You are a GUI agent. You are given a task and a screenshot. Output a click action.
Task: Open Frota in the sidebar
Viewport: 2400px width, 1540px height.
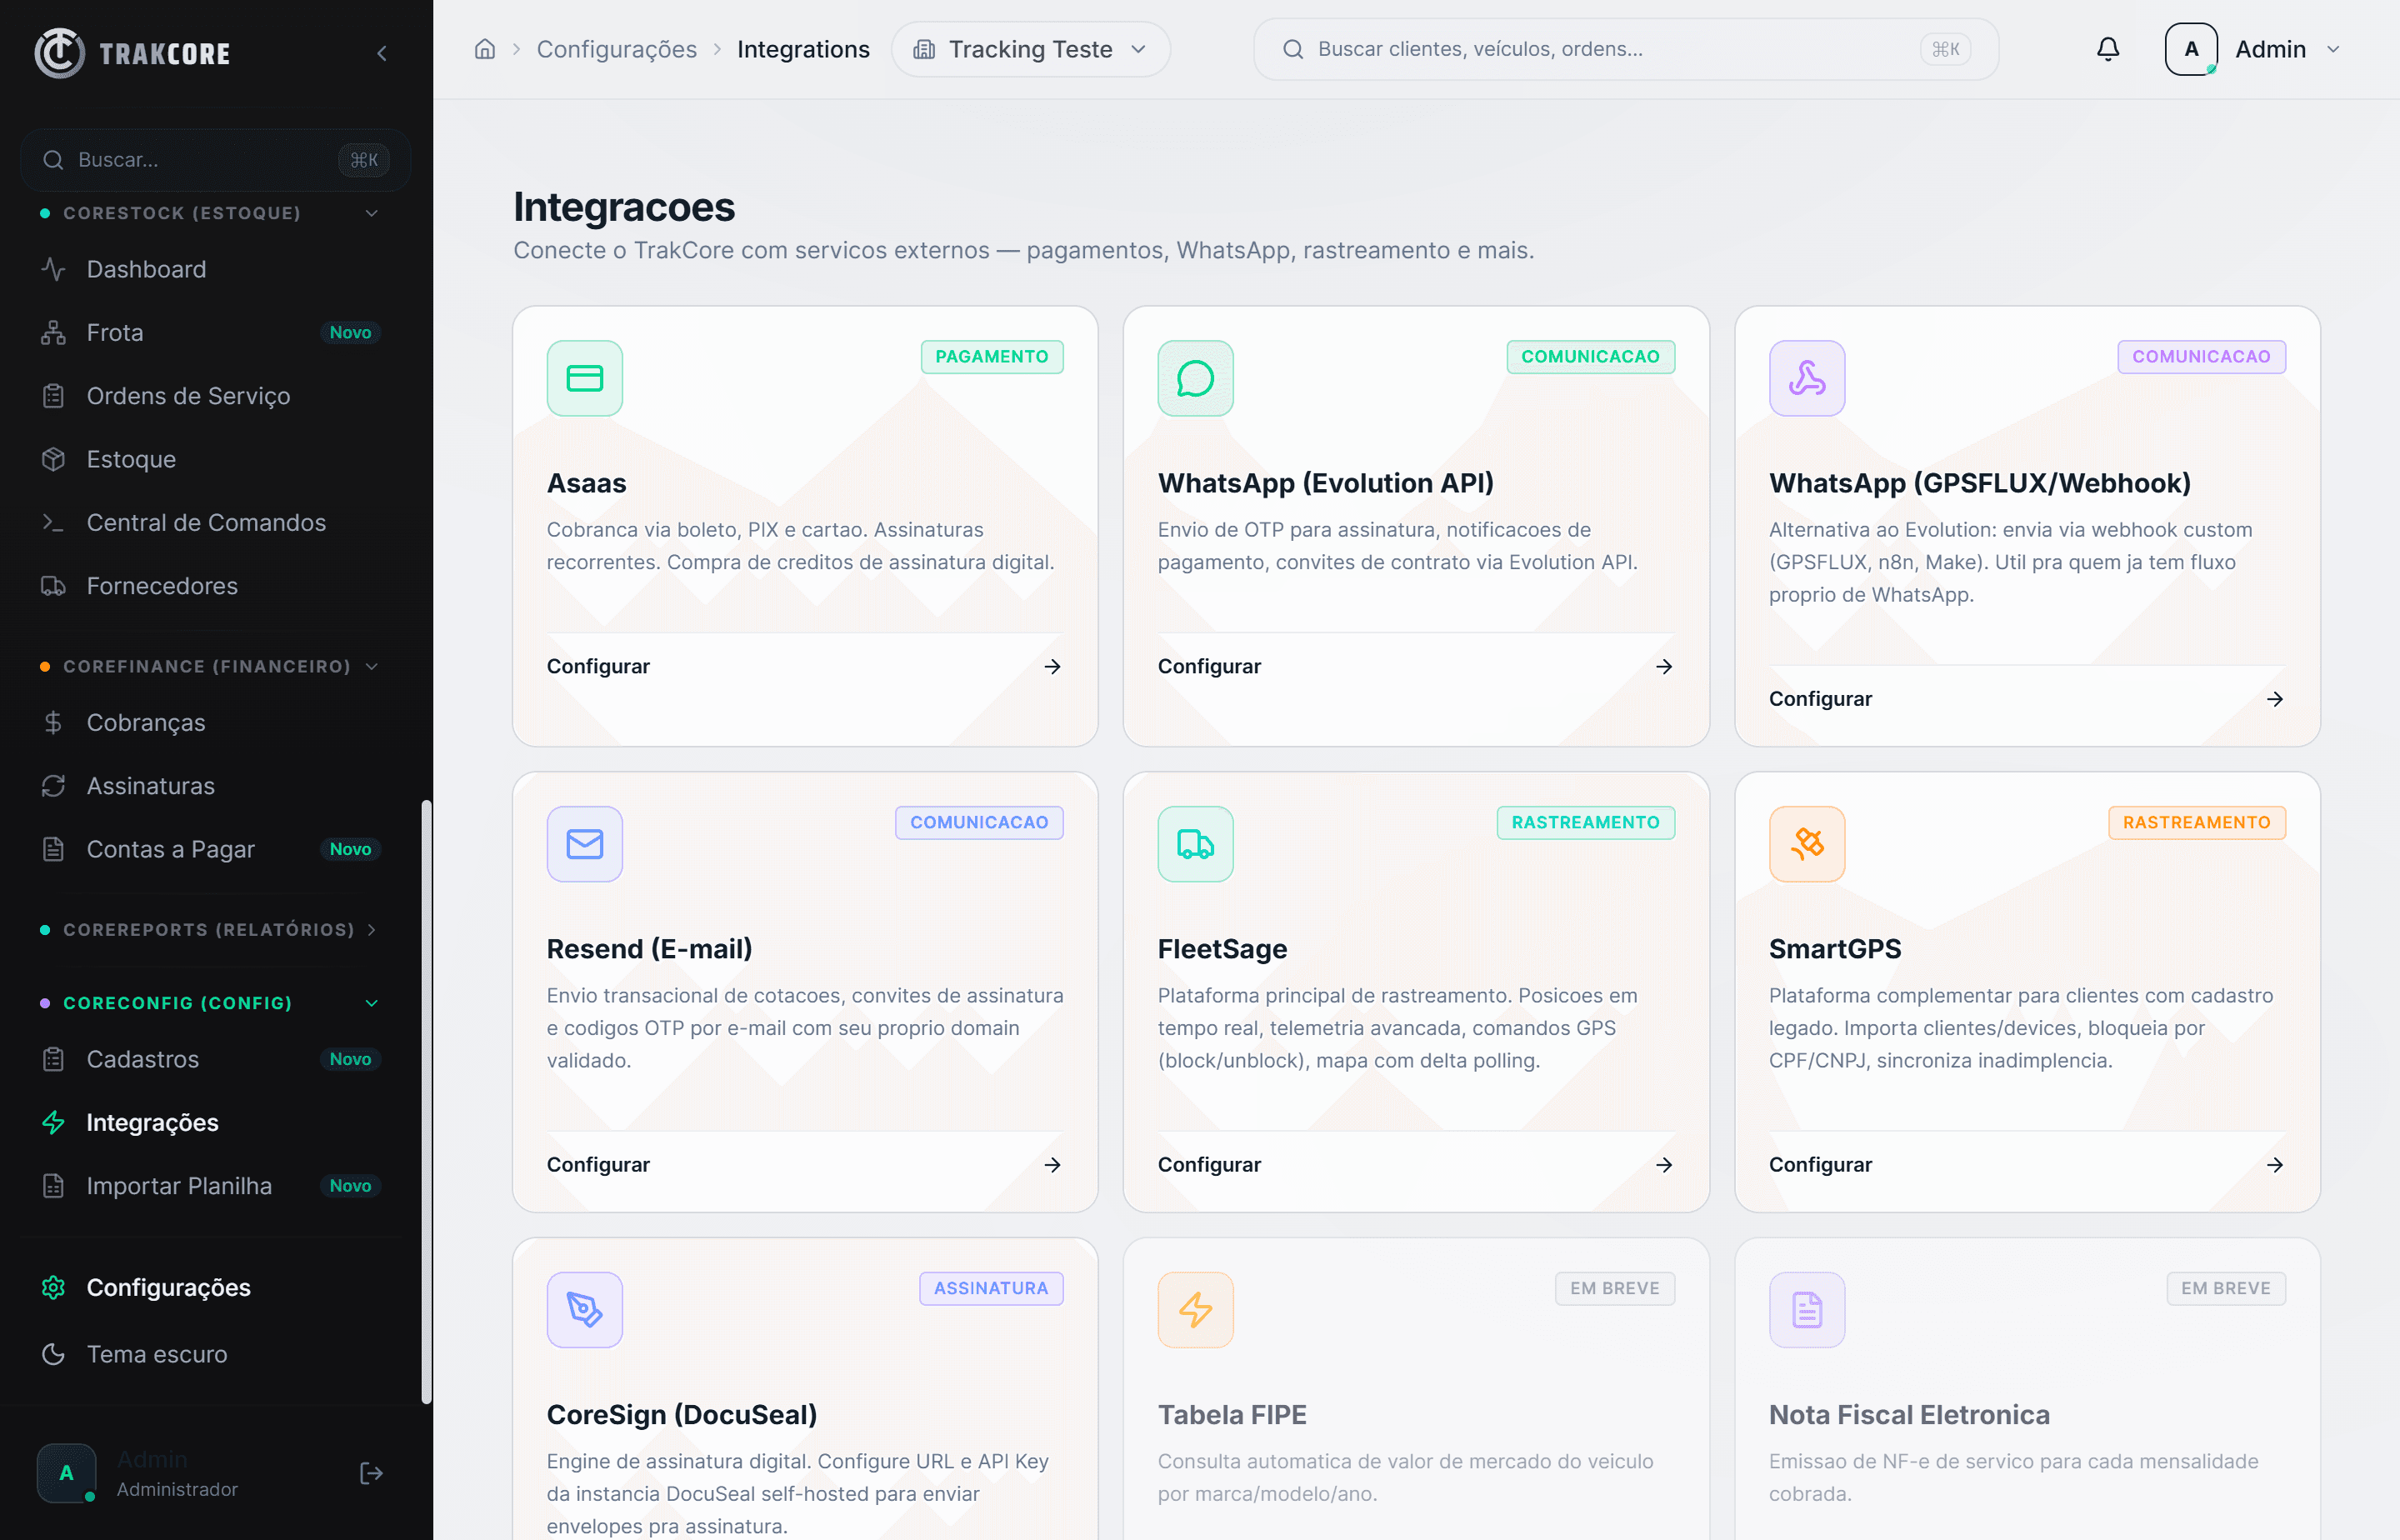click(210, 332)
